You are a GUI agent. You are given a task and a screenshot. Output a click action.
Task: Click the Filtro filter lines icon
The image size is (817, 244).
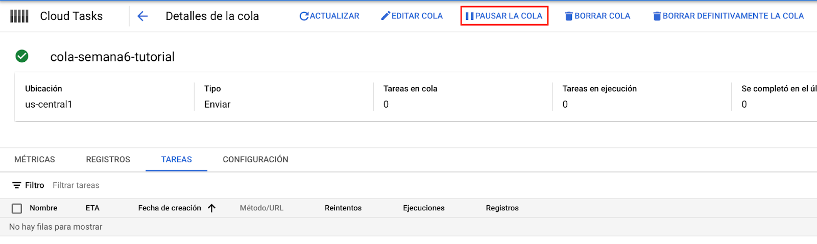click(17, 185)
